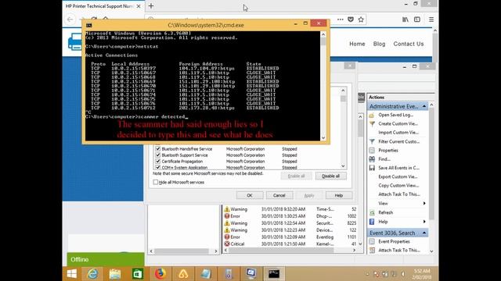Click the cmd.exe title bar icon

pyautogui.click(x=88, y=25)
